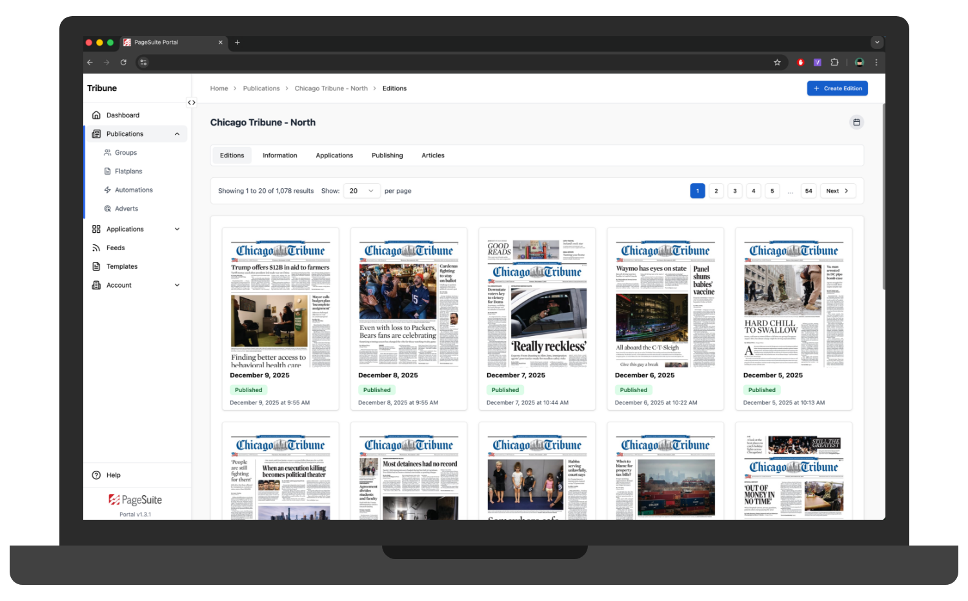Expand the Applications sidebar section
Screen dimensions: 968x601
pos(177,230)
